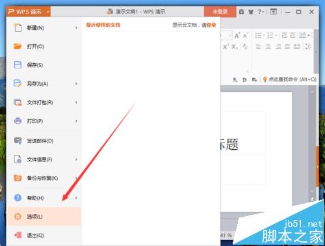Select 保存(S) menu entry
Image resolution: width=325 pixels, height=246 pixels.
[x=45, y=65]
